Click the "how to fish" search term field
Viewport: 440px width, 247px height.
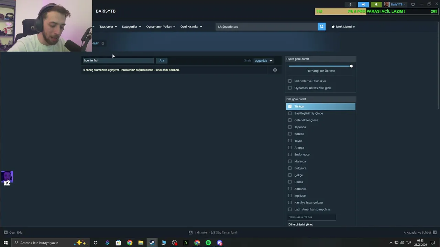click(x=118, y=60)
